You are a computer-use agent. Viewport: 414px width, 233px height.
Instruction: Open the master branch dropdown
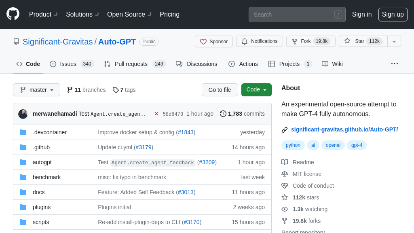point(36,90)
